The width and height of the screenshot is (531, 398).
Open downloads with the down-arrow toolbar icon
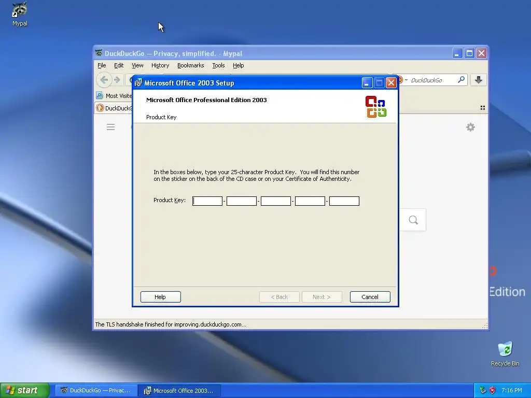tap(478, 80)
